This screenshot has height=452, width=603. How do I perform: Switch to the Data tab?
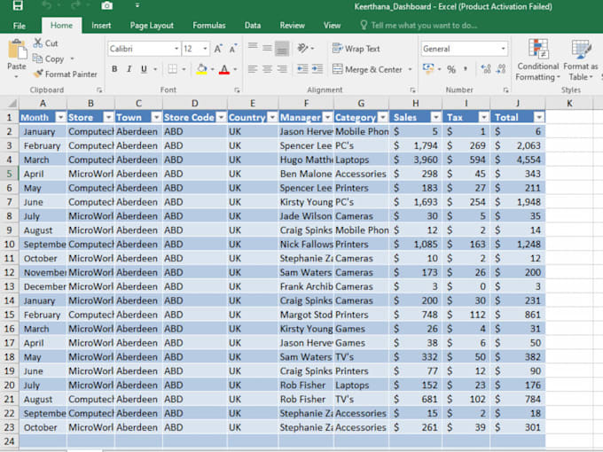point(252,26)
